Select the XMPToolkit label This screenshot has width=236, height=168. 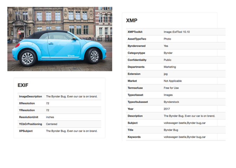tap(135, 32)
